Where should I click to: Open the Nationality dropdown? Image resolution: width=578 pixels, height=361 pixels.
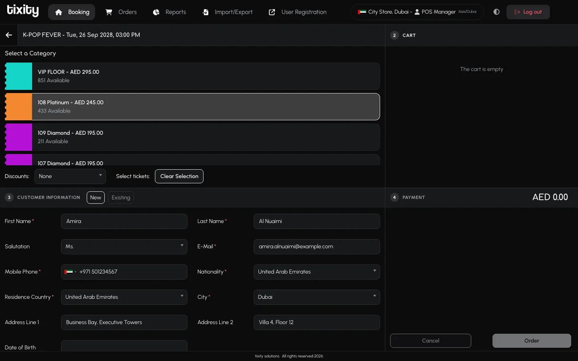(317, 272)
